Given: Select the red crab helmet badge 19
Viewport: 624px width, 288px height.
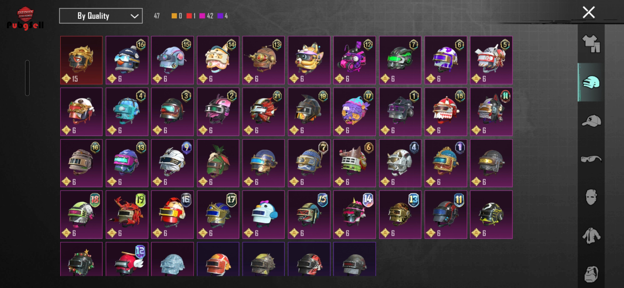Looking at the screenshot, I should [x=127, y=214].
